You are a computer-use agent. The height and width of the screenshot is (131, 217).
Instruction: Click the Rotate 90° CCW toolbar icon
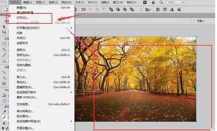click(158, 9)
